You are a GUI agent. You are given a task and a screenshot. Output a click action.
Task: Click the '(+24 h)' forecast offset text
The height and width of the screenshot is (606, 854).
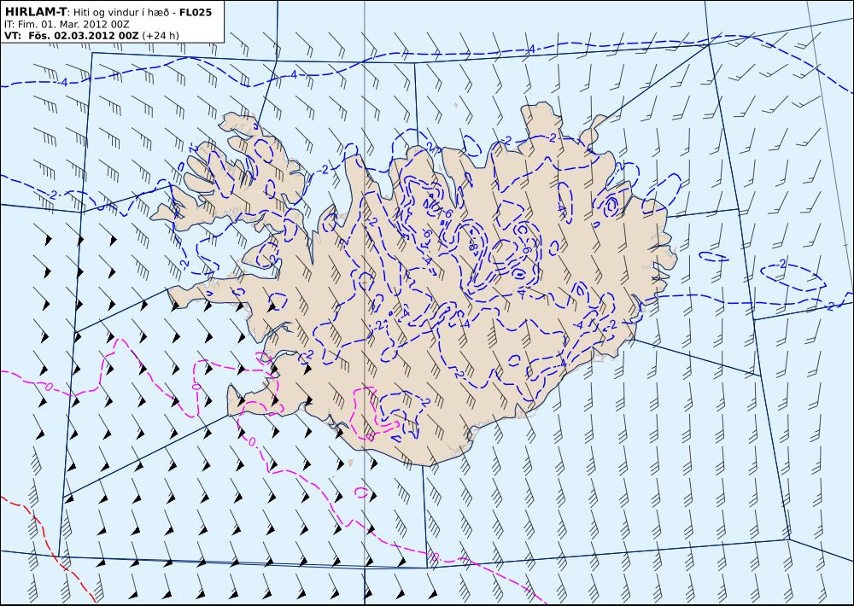161,36
